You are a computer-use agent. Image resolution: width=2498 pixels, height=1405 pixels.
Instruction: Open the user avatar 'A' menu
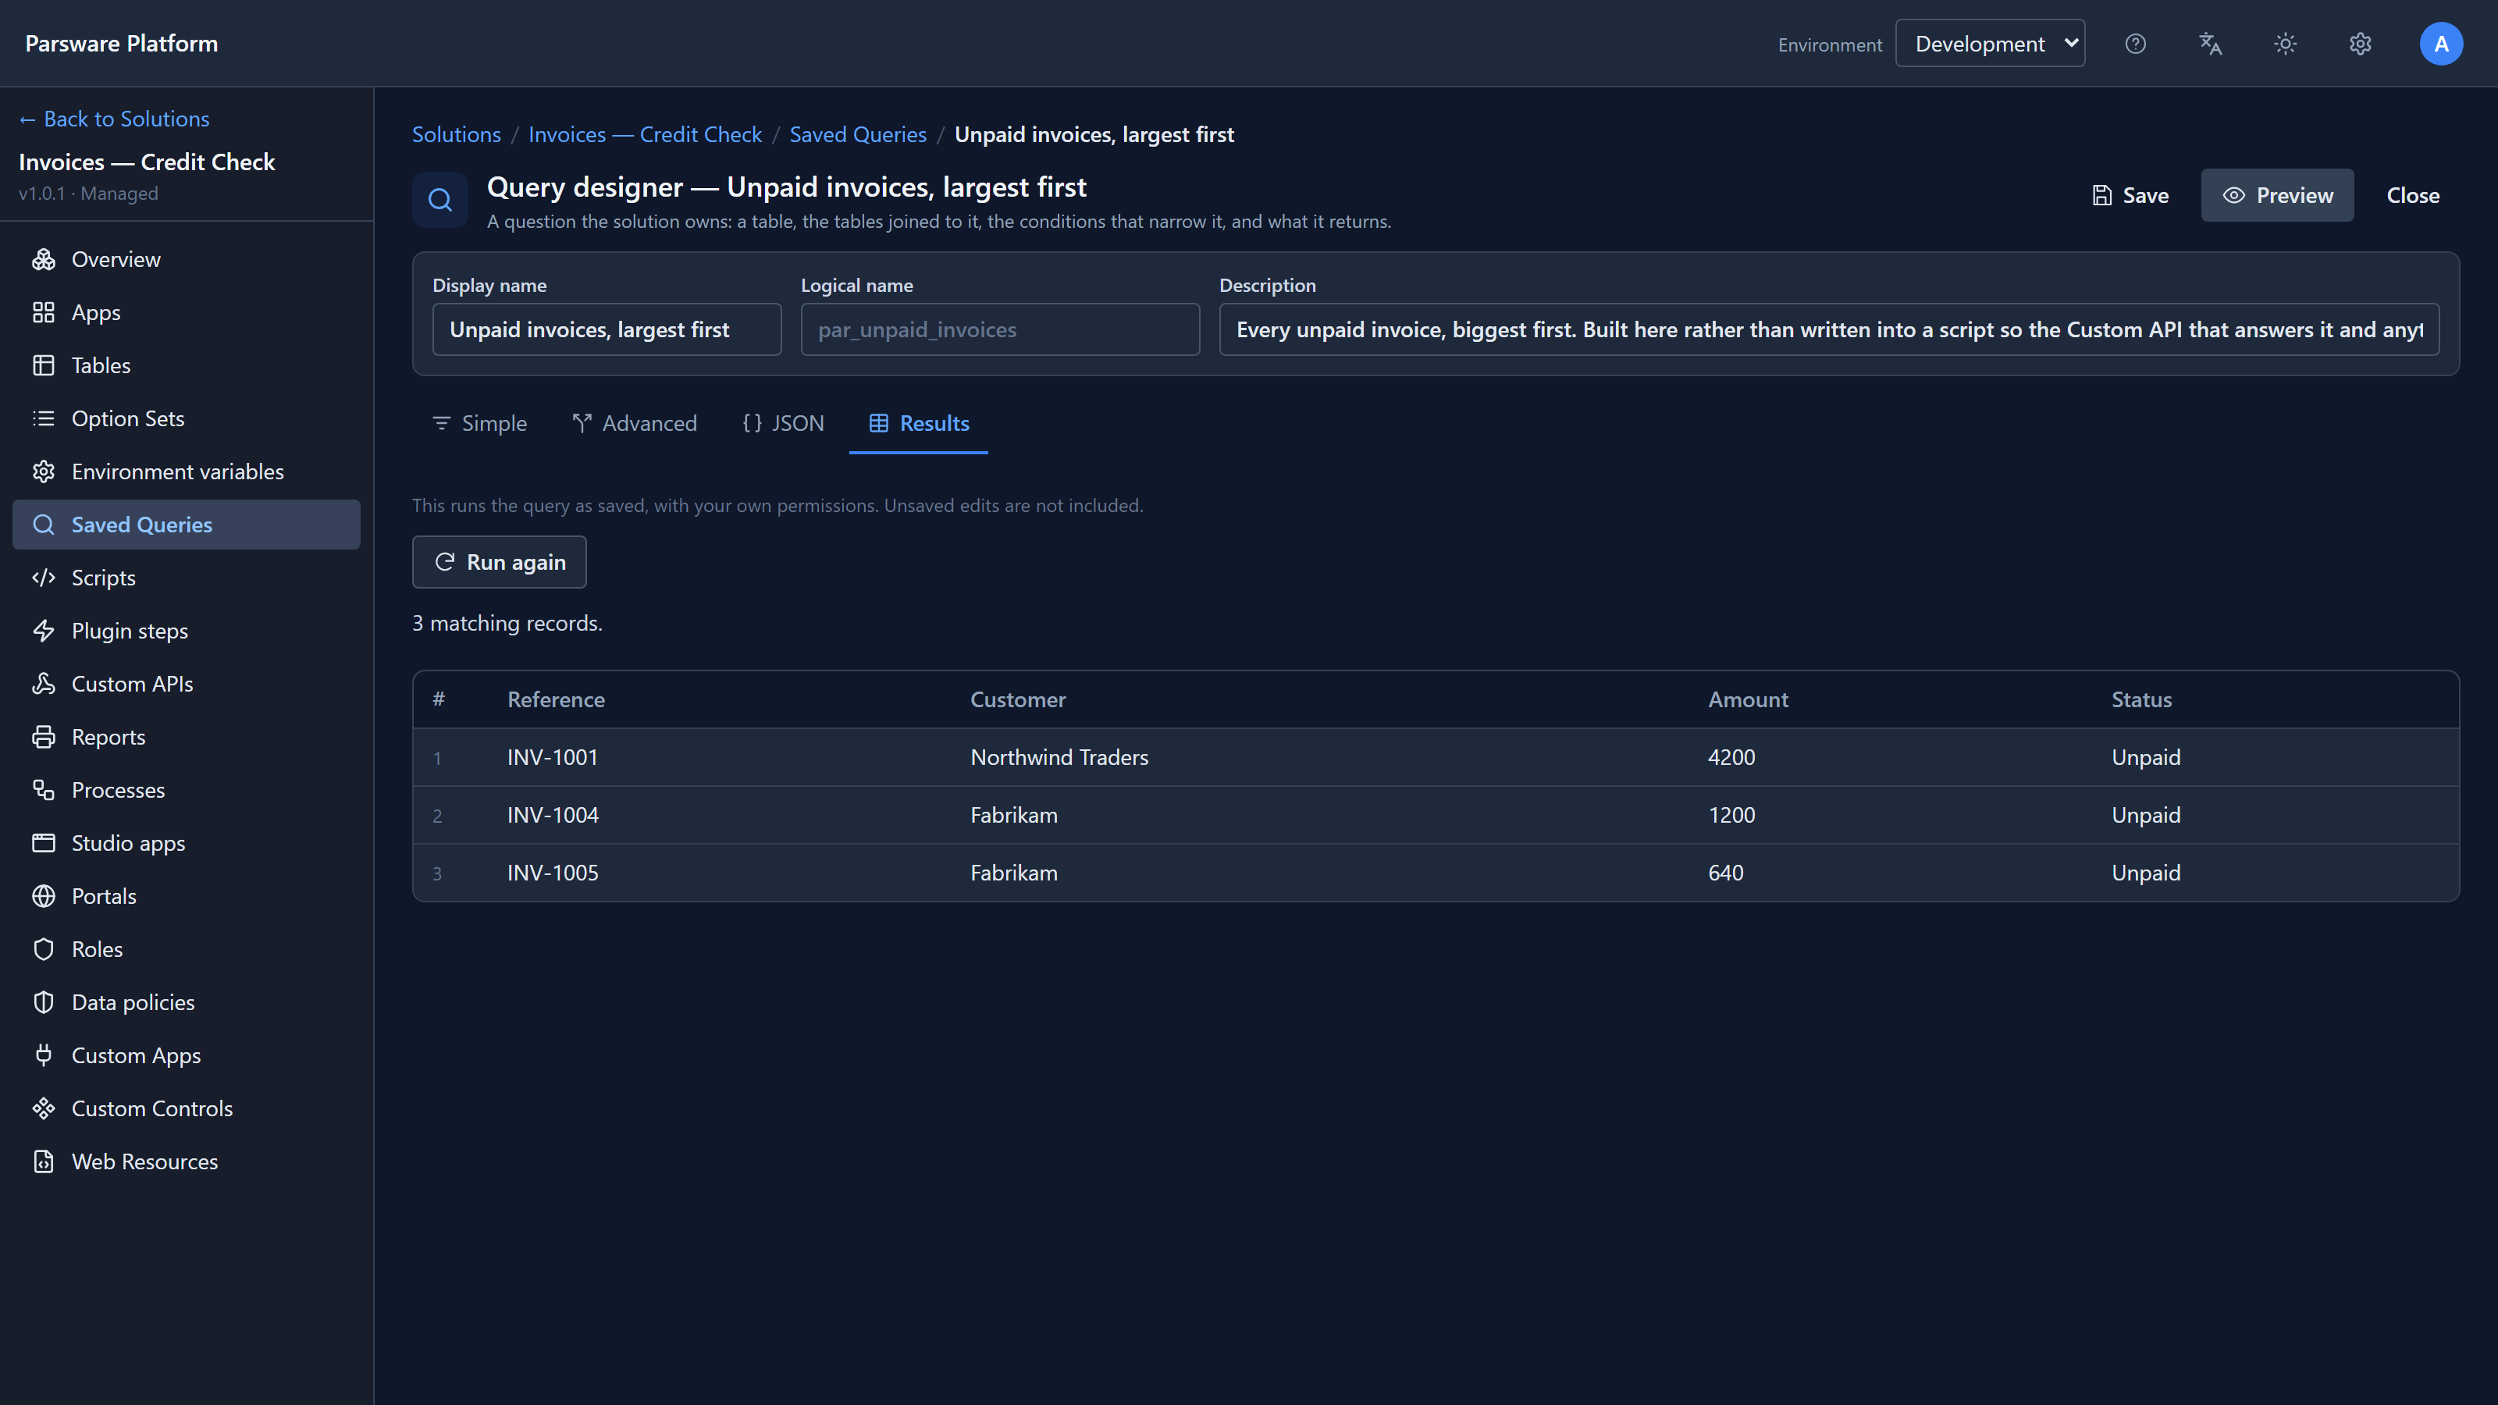pos(2441,44)
